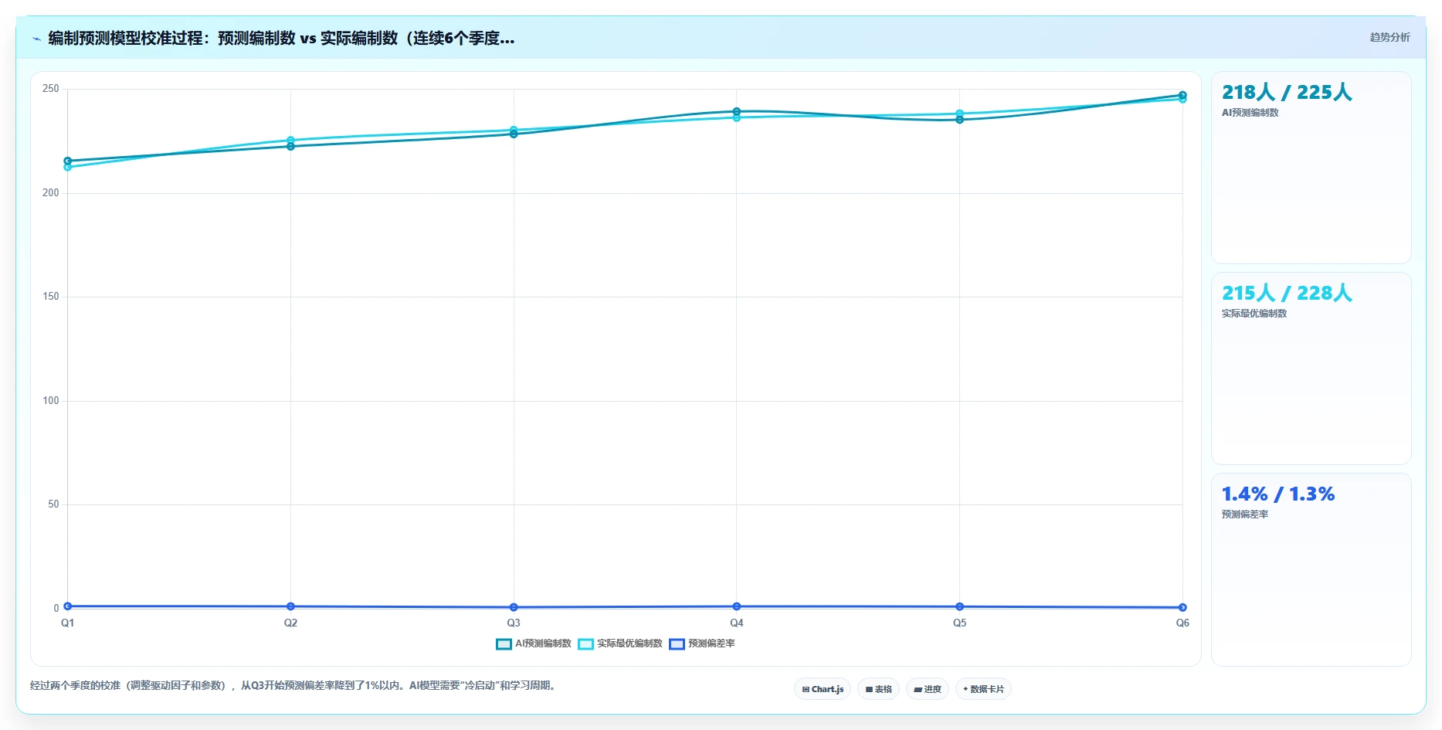1442x730 pixels.
Task: Click the AI forecast data point at Q1
Action: (68, 161)
